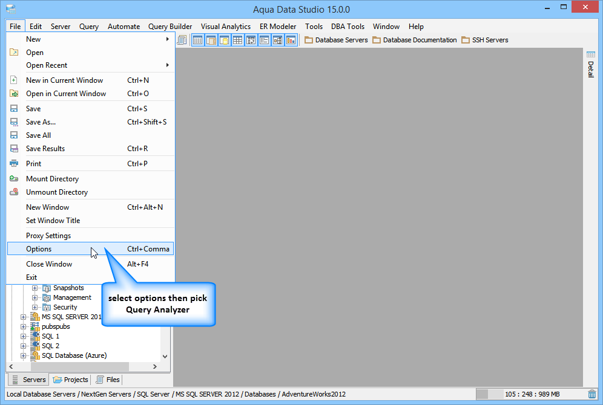Click the toolbar icon with an orange side panel
Image resolution: width=603 pixels, height=405 pixels.
211,40
